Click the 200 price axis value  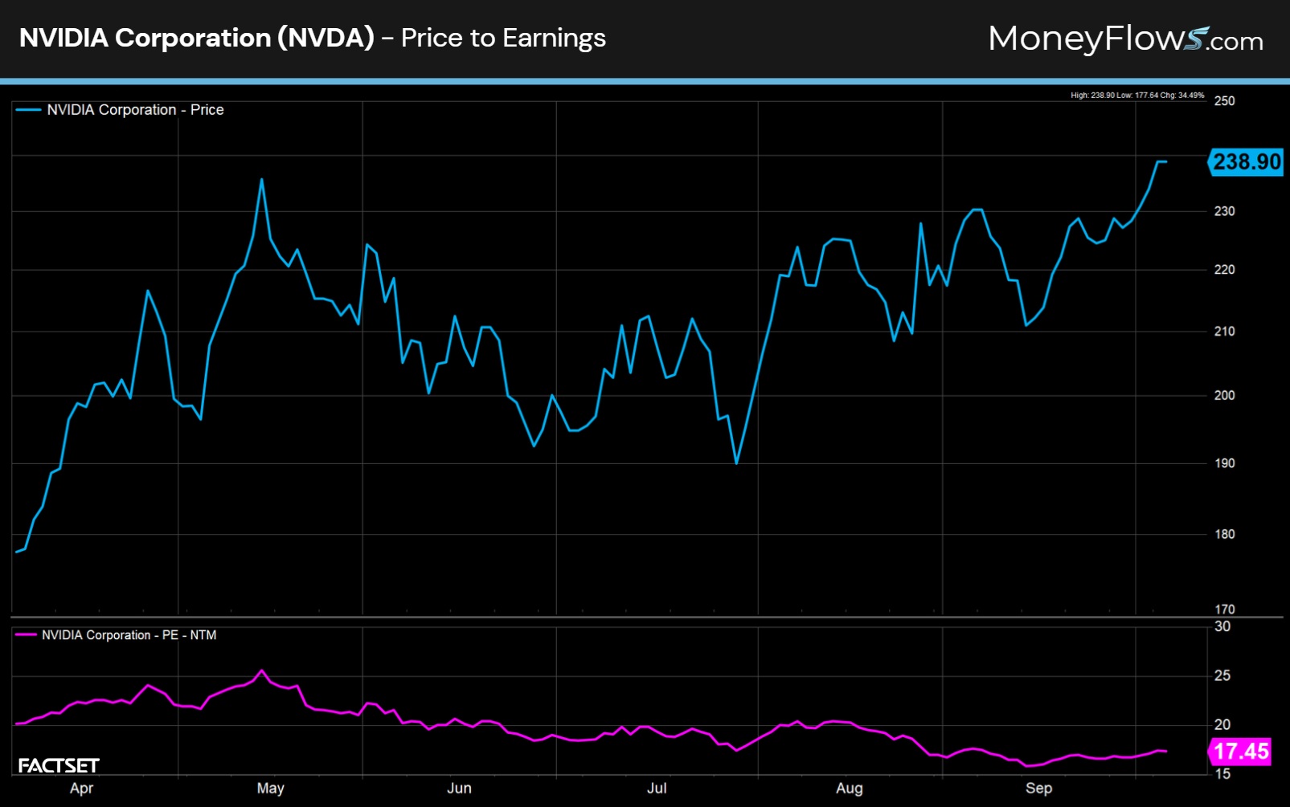point(1224,395)
